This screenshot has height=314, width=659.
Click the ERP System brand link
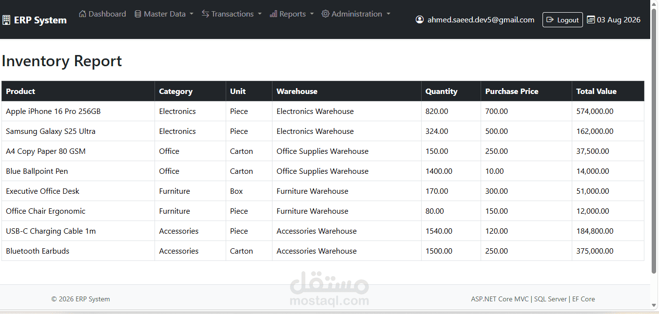pos(35,20)
